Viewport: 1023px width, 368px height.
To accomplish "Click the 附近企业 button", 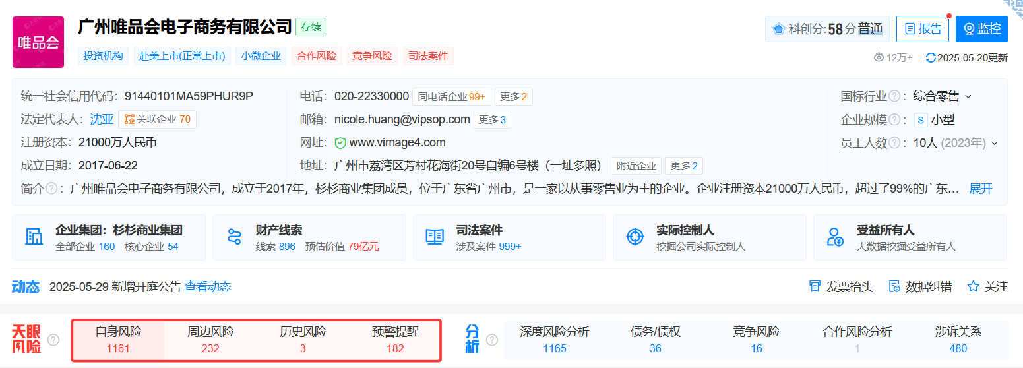I will click(636, 166).
